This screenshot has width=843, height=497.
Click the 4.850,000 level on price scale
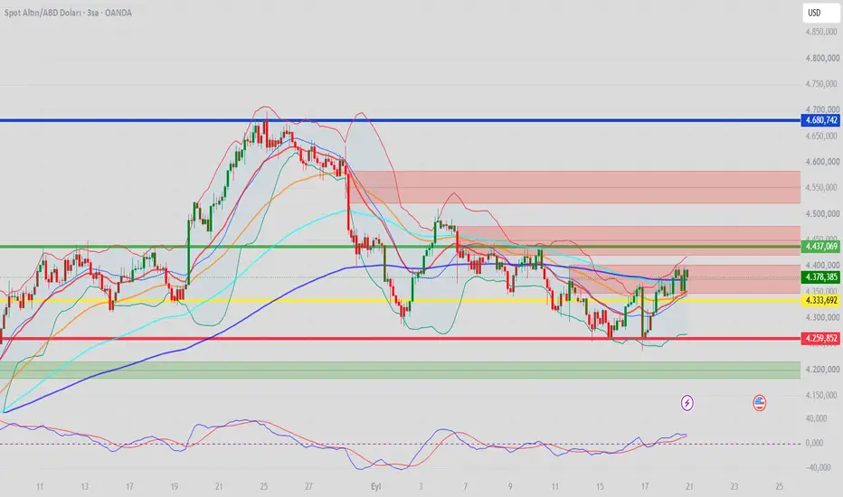coord(821,32)
